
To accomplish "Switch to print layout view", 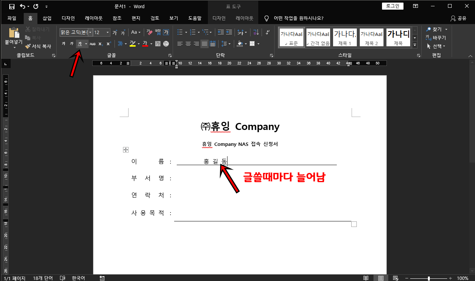I will pos(381,278).
